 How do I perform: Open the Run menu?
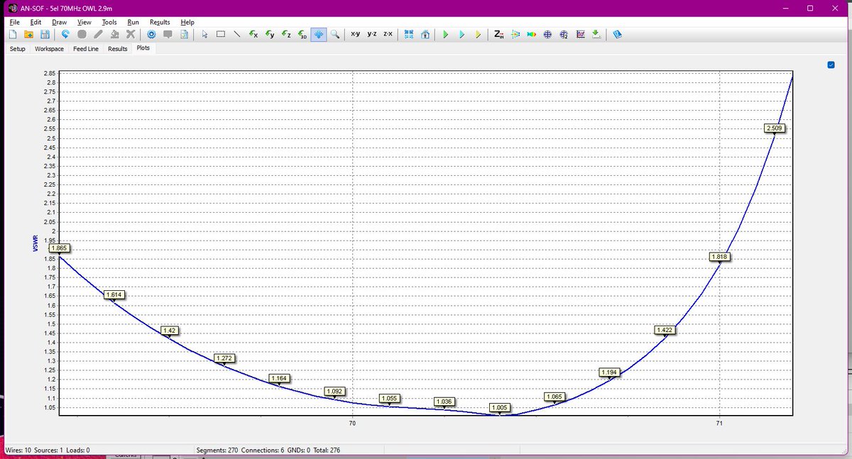pyautogui.click(x=133, y=22)
